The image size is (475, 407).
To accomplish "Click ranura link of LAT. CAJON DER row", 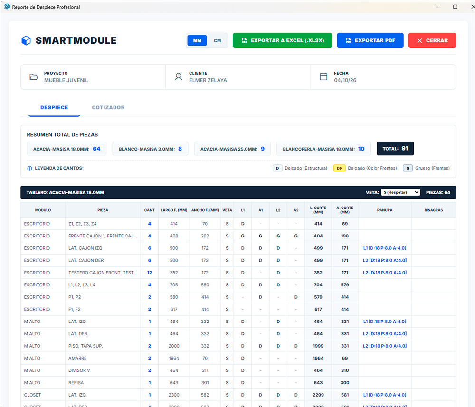I will [x=385, y=260].
